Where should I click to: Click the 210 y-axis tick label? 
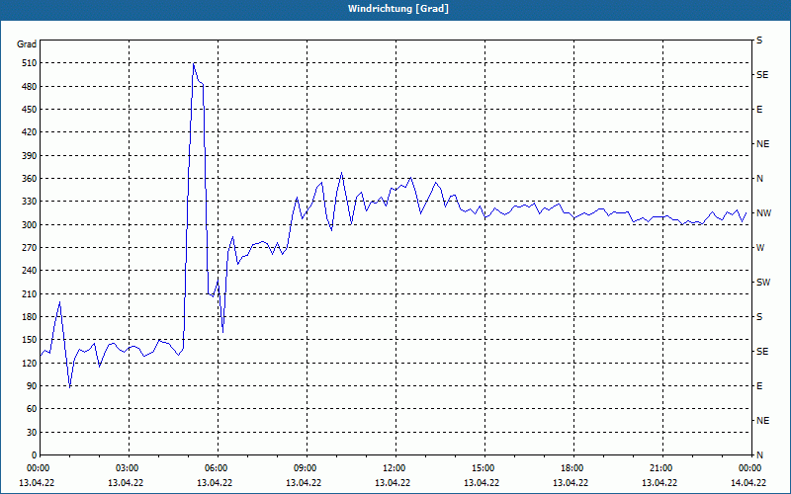tap(30, 293)
